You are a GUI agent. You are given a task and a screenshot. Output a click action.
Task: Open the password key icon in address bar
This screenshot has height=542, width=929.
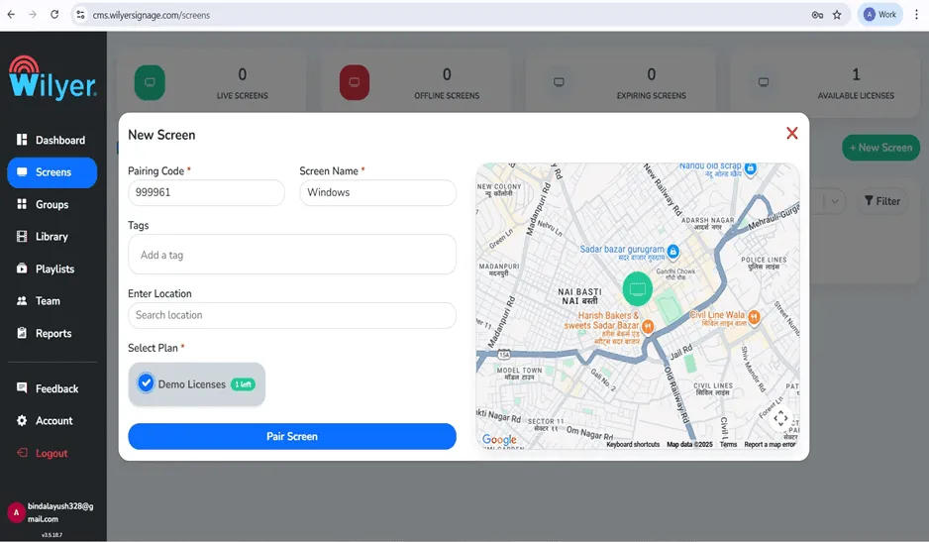click(x=817, y=15)
